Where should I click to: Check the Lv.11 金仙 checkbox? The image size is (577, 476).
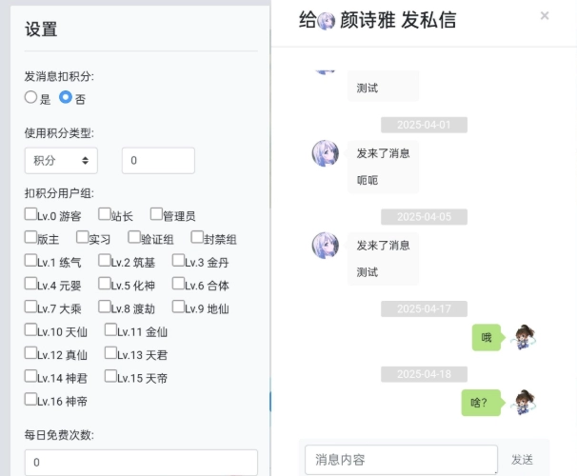click(110, 330)
